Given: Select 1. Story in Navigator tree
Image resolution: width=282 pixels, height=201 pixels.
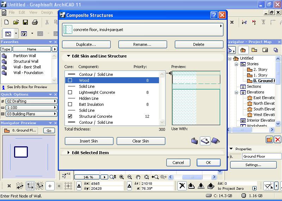Looking at the screenshot, I should click(x=260, y=75).
